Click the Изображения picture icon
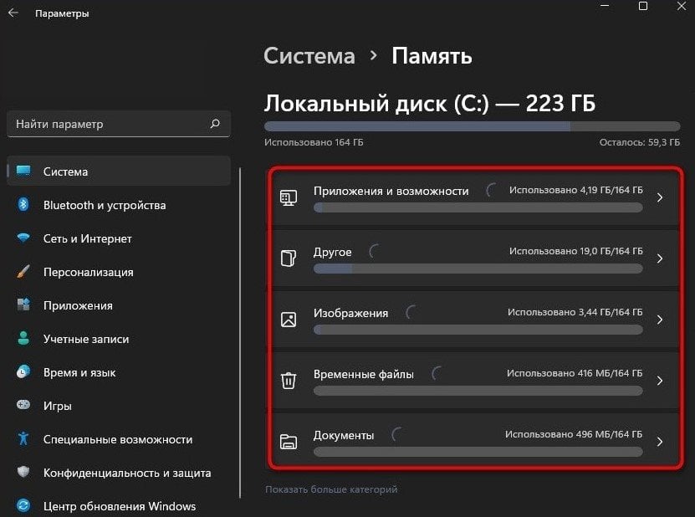 289,320
